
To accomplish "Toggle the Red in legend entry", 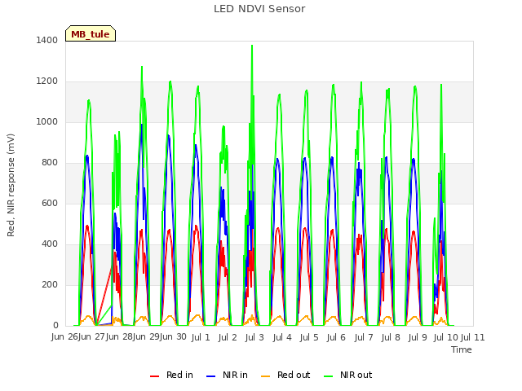I will tap(171, 375).
